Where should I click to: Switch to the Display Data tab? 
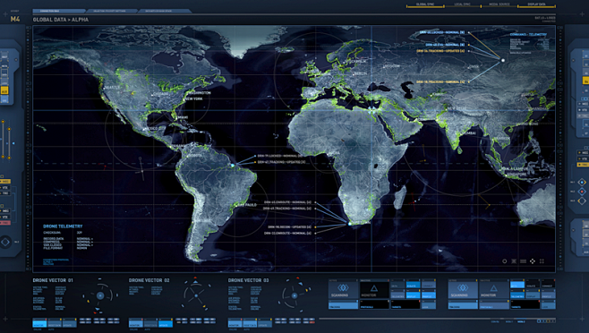click(536, 4)
